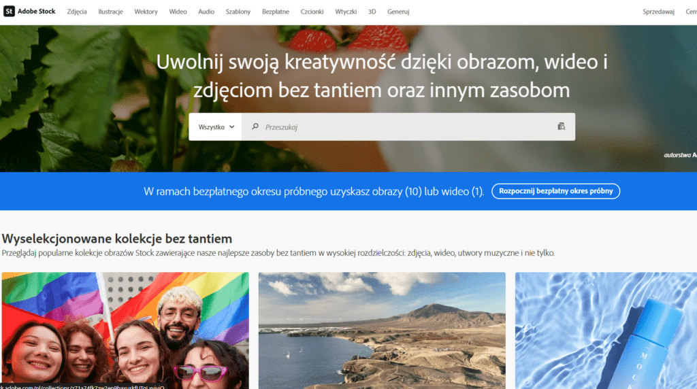Open Wtyczki in the top menu
The width and height of the screenshot is (697, 389).
click(x=346, y=12)
